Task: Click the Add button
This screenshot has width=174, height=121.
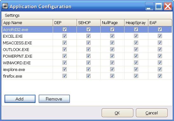Action: click(x=20, y=99)
